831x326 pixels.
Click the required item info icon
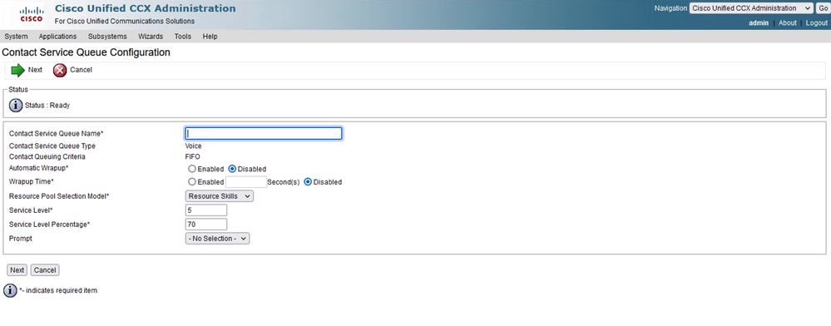(10, 290)
